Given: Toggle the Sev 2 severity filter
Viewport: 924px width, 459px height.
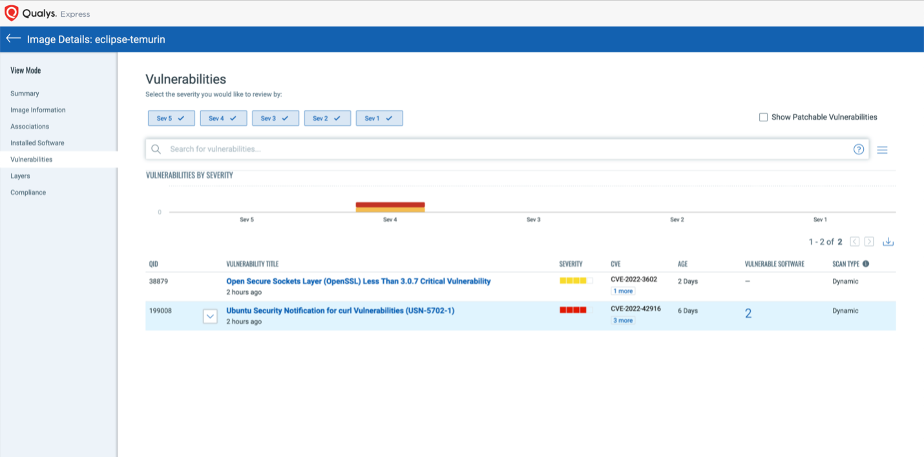Looking at the screenshot, I should (x=327, y=118).
